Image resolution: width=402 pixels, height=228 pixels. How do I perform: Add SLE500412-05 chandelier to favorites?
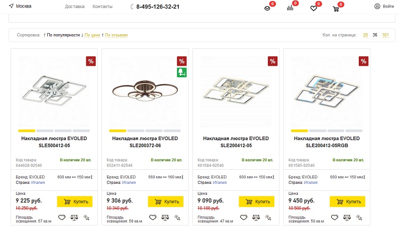click(x=62, y=217)
